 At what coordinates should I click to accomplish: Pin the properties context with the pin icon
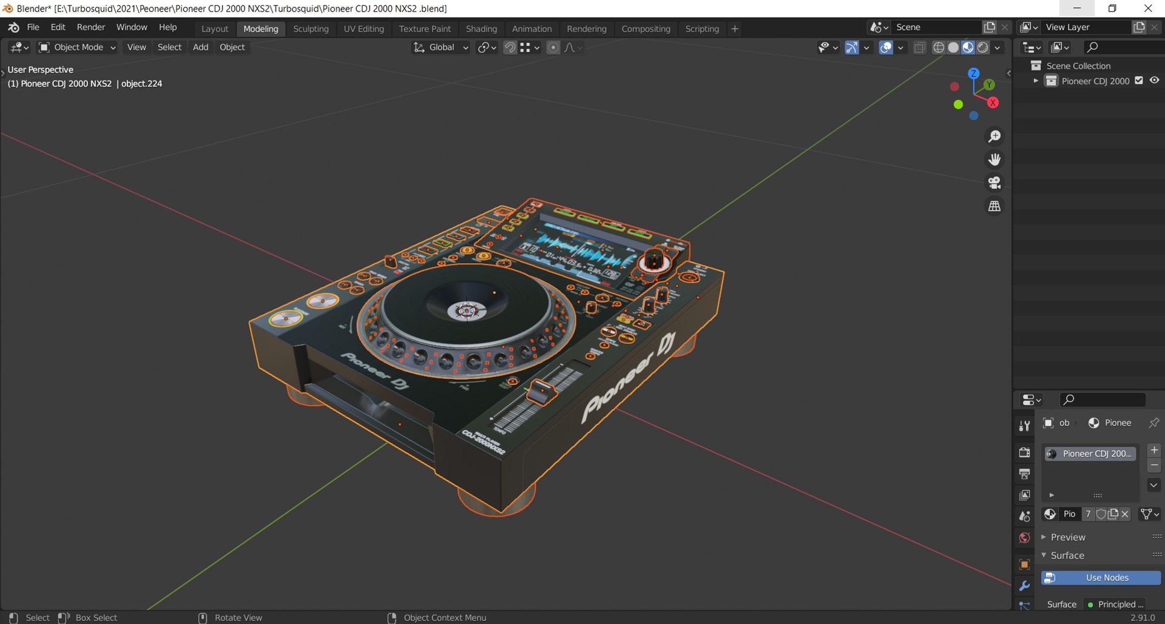(x=1153, y=423)
